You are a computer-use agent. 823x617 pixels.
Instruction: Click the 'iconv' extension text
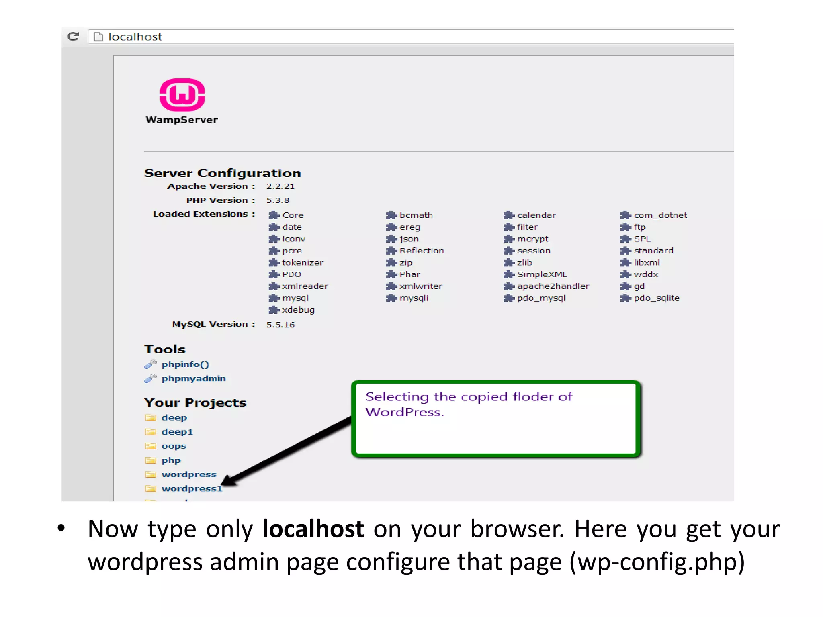click(x=294, y=239)
